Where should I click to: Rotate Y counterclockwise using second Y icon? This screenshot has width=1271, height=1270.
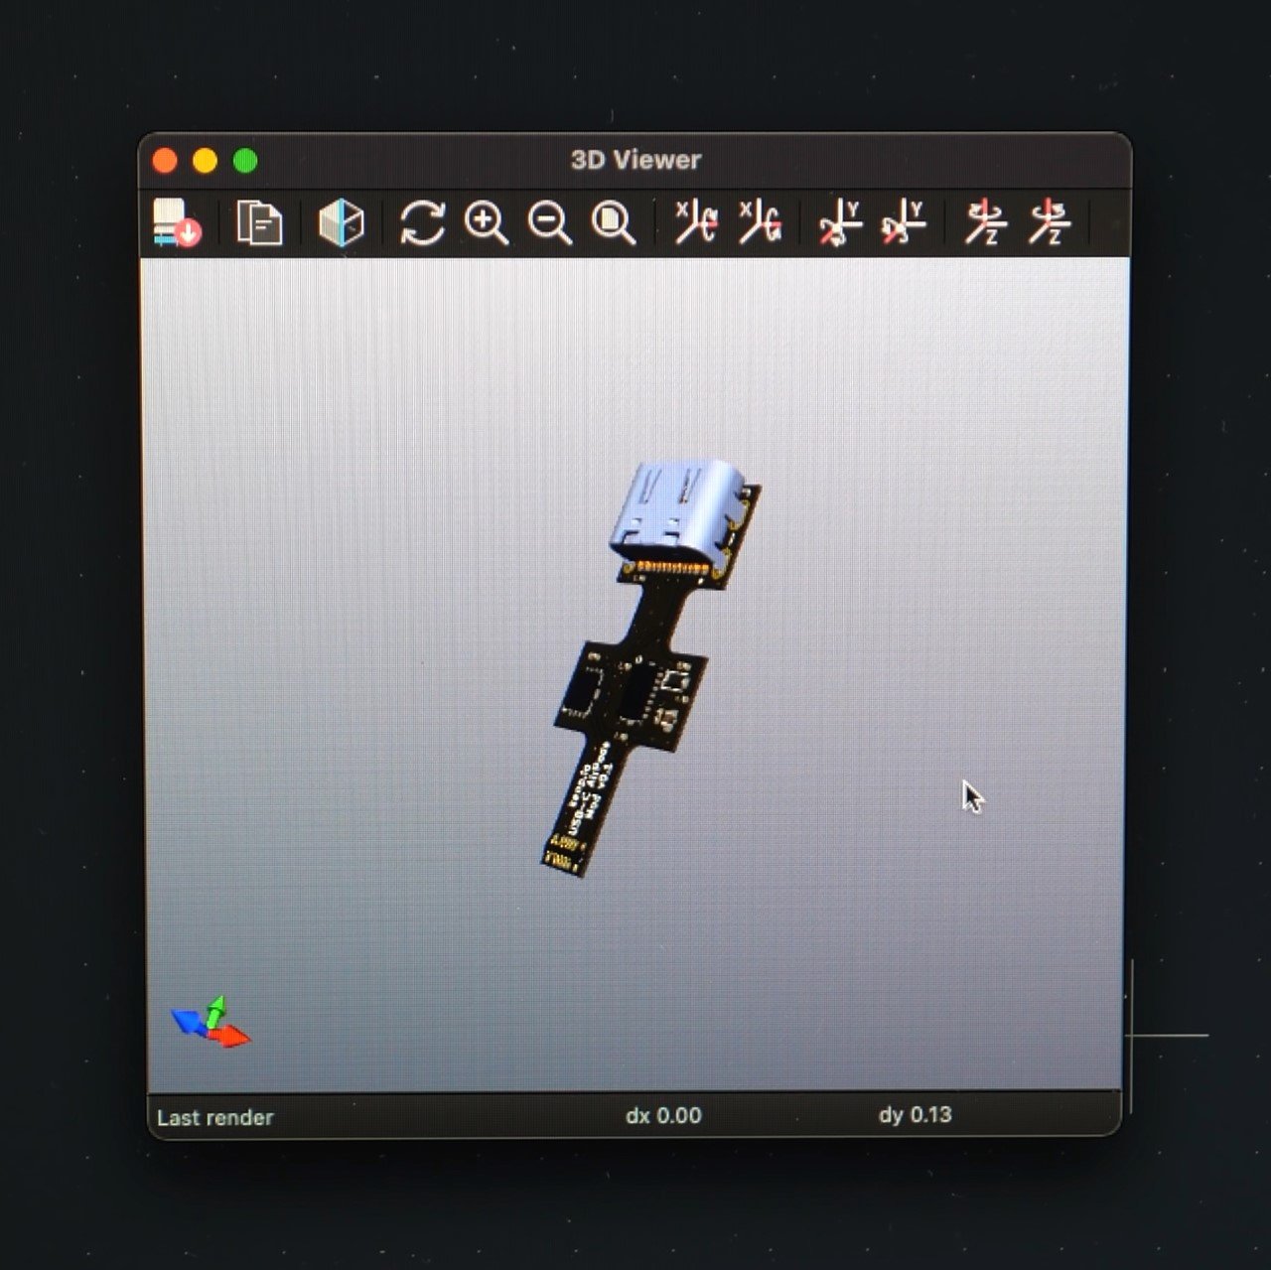pyautogui.click(x=904, y=222)
